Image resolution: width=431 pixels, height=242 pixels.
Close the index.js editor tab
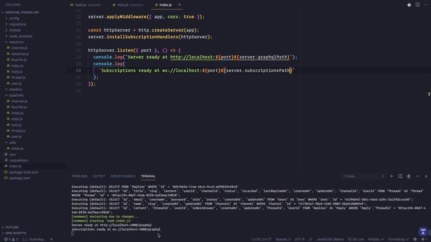pos(179,5)
